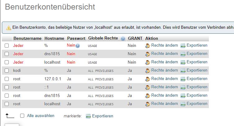Check the Jeder % row checkbox
Screen dimensions: 234x126
[x=7, y=46]
